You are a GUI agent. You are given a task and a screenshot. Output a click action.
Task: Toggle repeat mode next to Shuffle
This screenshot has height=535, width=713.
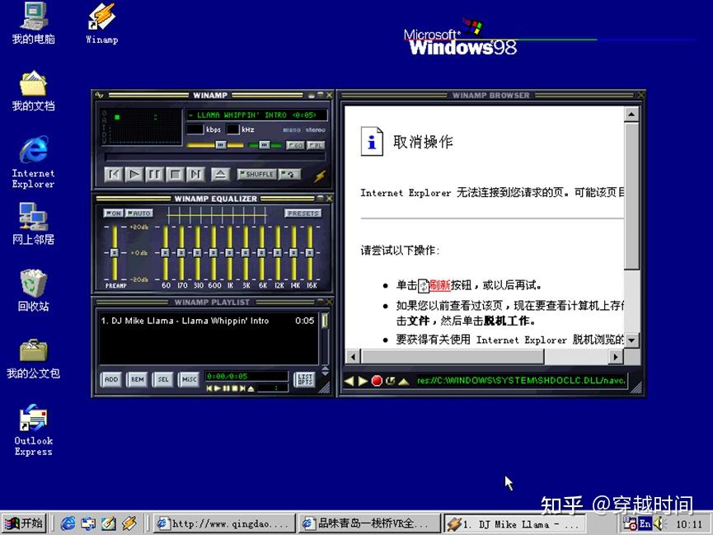point(288,173)
